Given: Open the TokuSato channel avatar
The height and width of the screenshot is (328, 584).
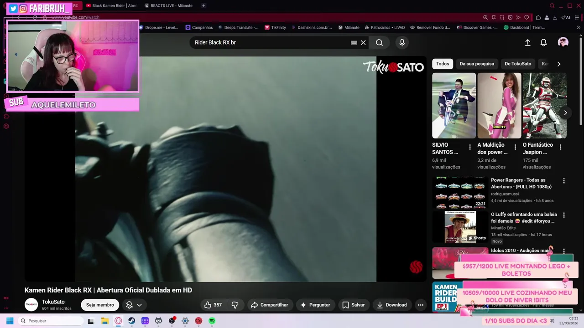Looking at the screenshot, I should tap(31, 305).
